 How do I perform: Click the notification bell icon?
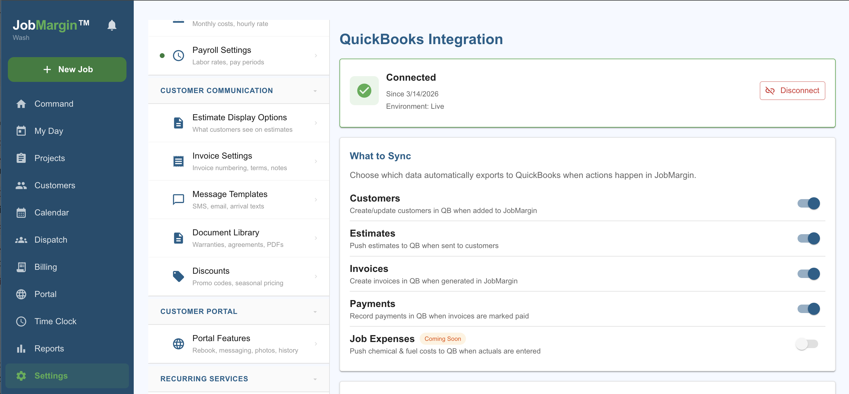[x=112, y=25]
